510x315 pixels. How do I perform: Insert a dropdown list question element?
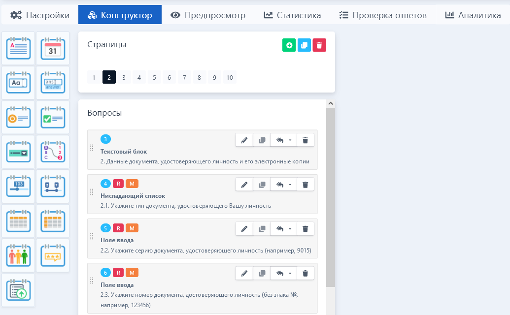(18, 152)
